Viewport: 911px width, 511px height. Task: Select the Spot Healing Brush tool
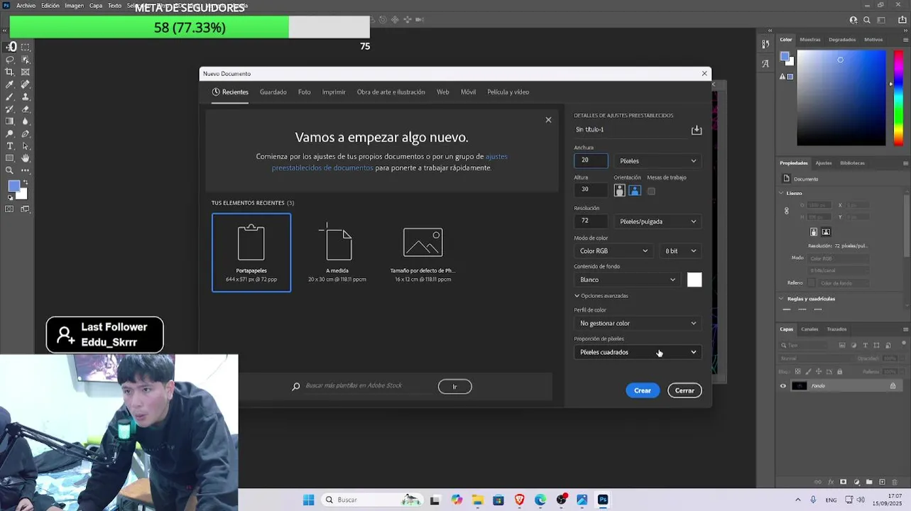pyautogui.click(x=26, y=84)
